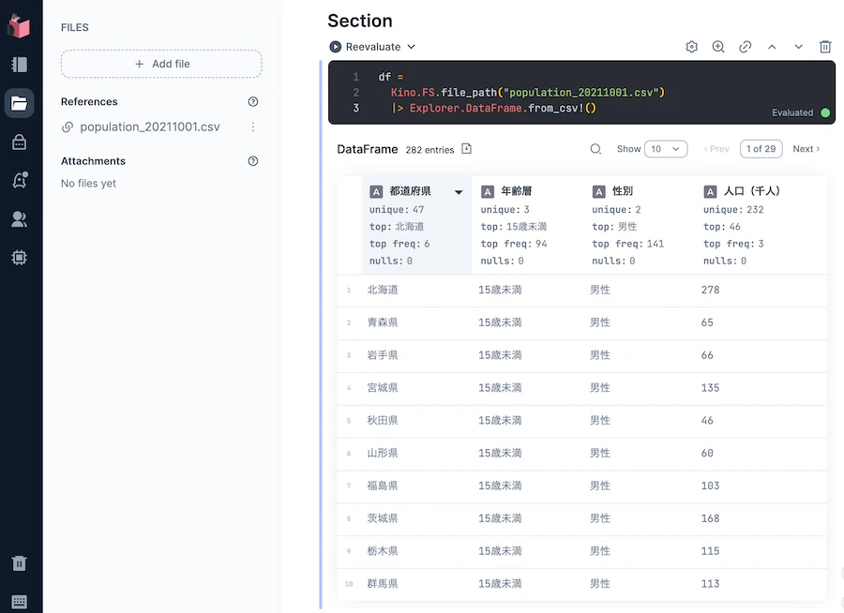
Task: Open the runtime settings chip icon
Action: (20, 257)
